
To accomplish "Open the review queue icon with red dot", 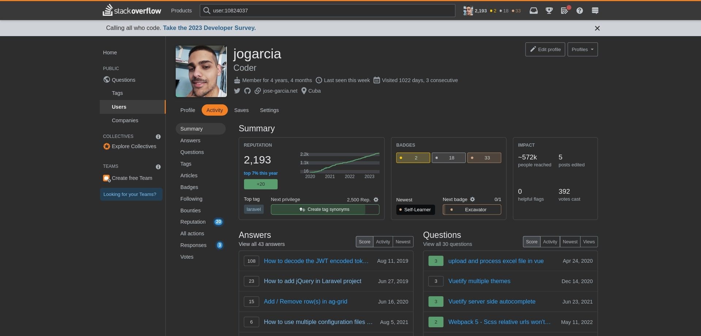I will (564, 11).
